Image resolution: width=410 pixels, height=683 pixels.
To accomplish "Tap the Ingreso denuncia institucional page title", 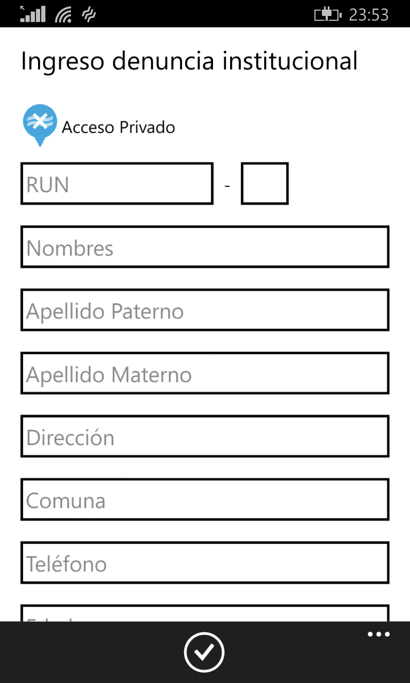I will (x=189, y=61).
